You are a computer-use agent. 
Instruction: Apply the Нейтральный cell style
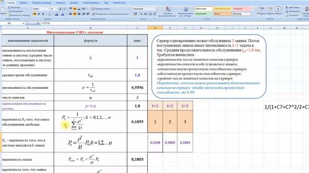point(222,9)
